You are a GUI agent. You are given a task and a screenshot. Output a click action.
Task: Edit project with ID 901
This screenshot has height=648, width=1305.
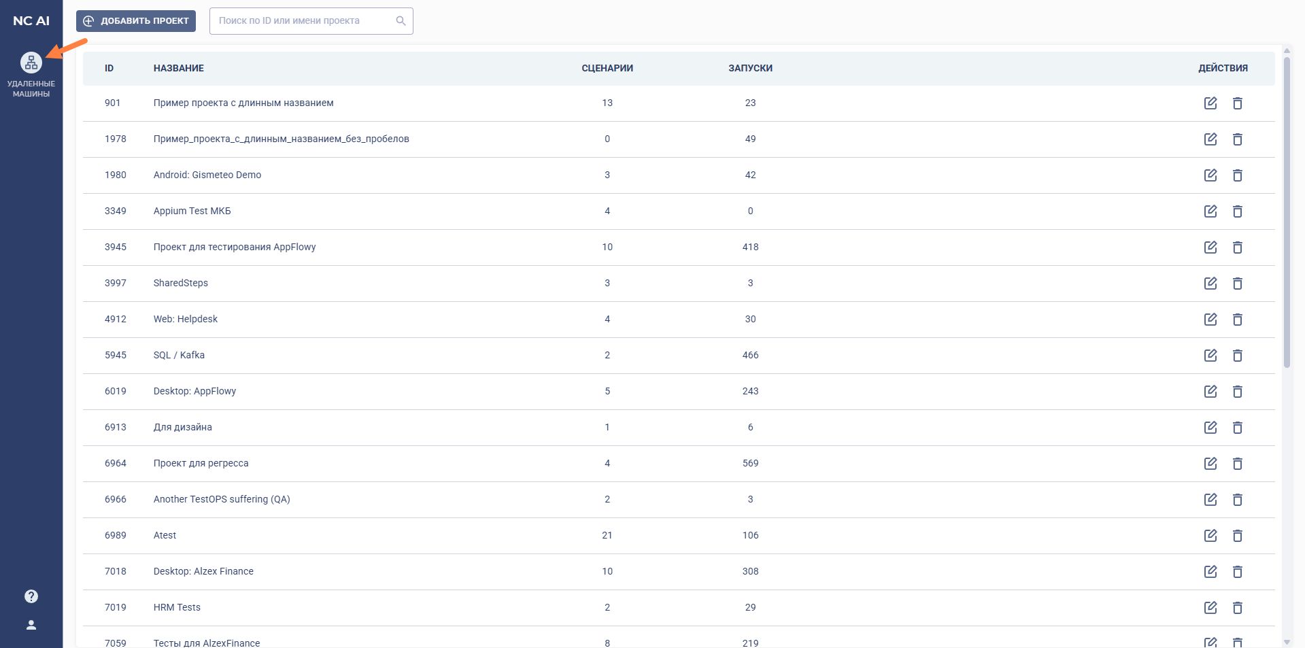1210,103
